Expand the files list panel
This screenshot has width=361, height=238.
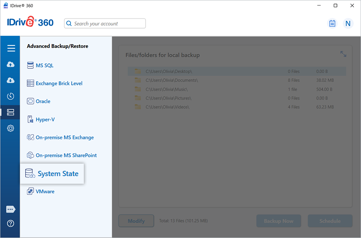[x=343, y=54]
